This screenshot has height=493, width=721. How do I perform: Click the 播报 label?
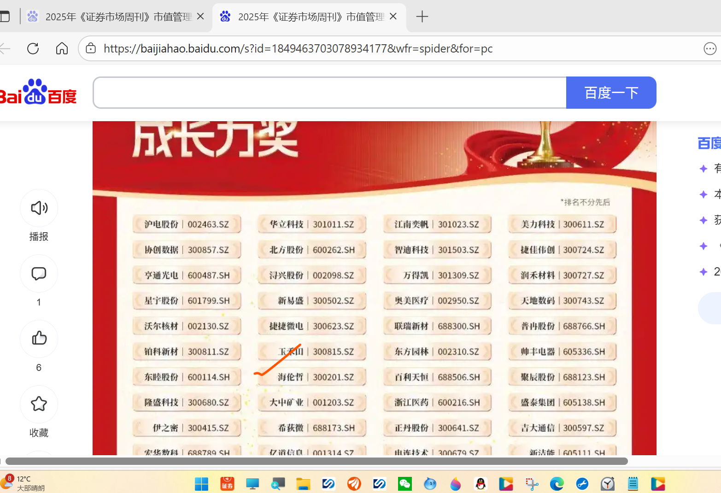(39, 236)
